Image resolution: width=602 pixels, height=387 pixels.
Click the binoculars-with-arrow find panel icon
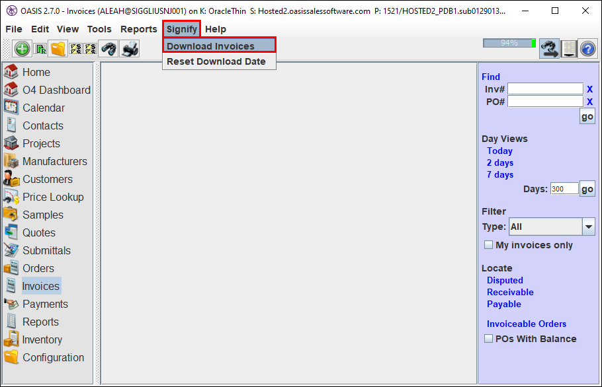549,49
